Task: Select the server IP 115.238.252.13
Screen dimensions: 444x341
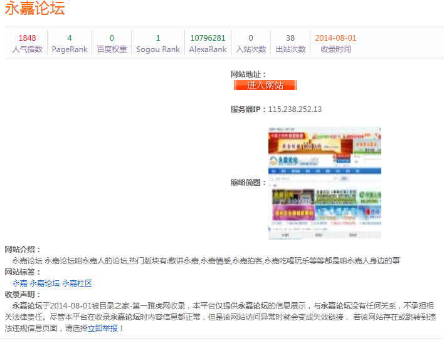Action: point(295,109)
